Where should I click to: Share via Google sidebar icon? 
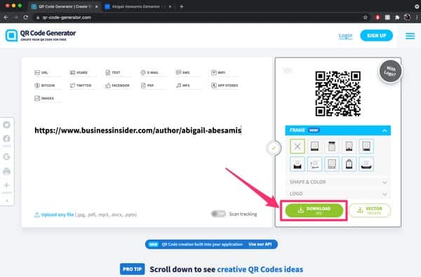[x=7, y=156]
